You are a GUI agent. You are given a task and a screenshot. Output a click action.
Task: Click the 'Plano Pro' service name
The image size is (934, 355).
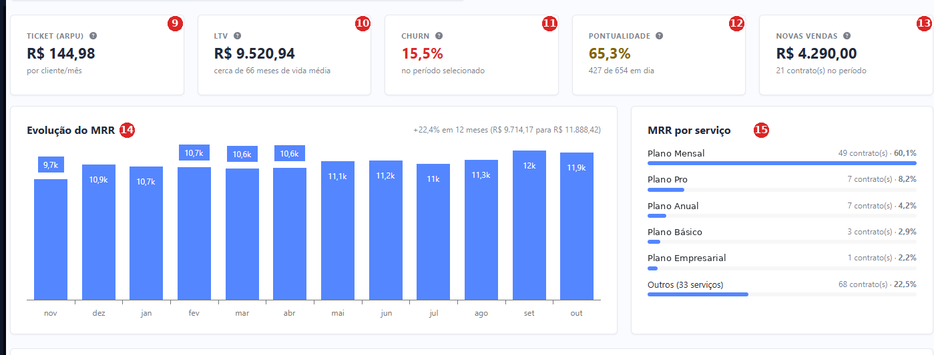click(668, 180)
